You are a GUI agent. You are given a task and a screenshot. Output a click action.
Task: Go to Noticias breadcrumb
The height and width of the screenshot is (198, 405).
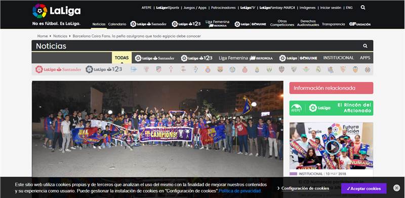[60, 36]
